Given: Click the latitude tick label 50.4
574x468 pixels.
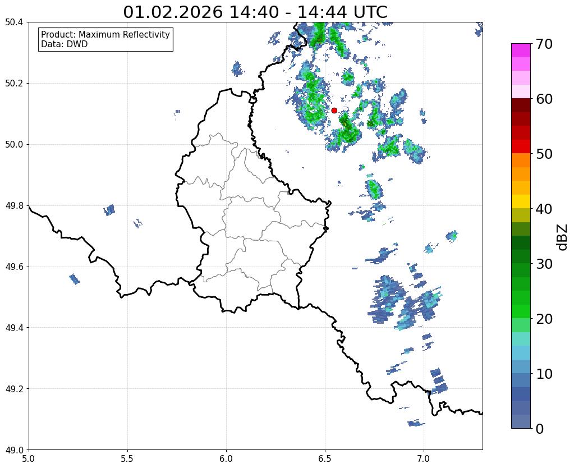Looking at the screenshot, I should click(14, 22).
